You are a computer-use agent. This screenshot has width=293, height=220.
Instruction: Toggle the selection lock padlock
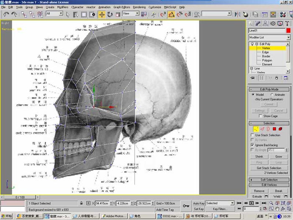(81, 203)
